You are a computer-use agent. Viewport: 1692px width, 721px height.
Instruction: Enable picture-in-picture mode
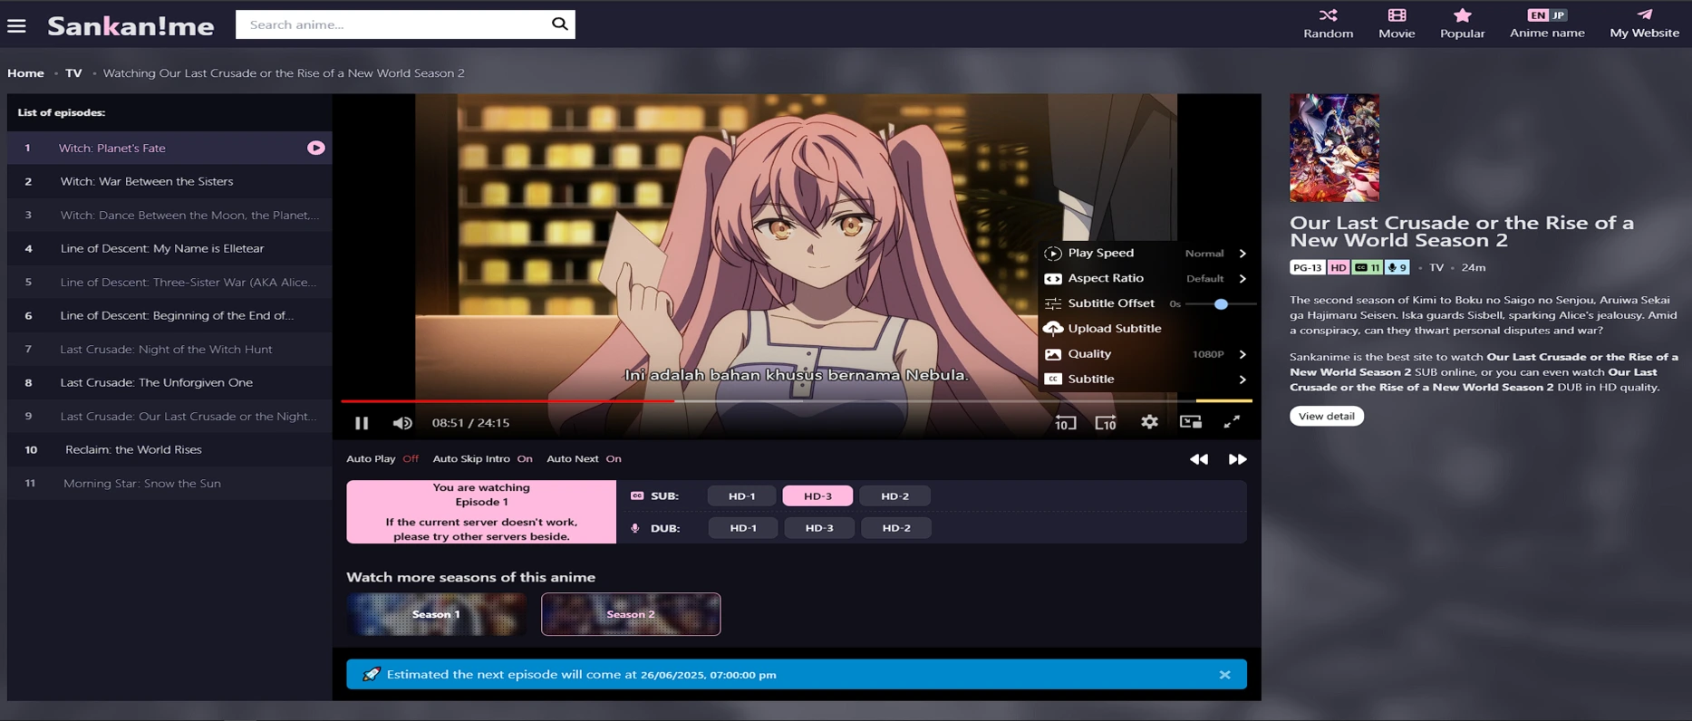(1190, 422)
